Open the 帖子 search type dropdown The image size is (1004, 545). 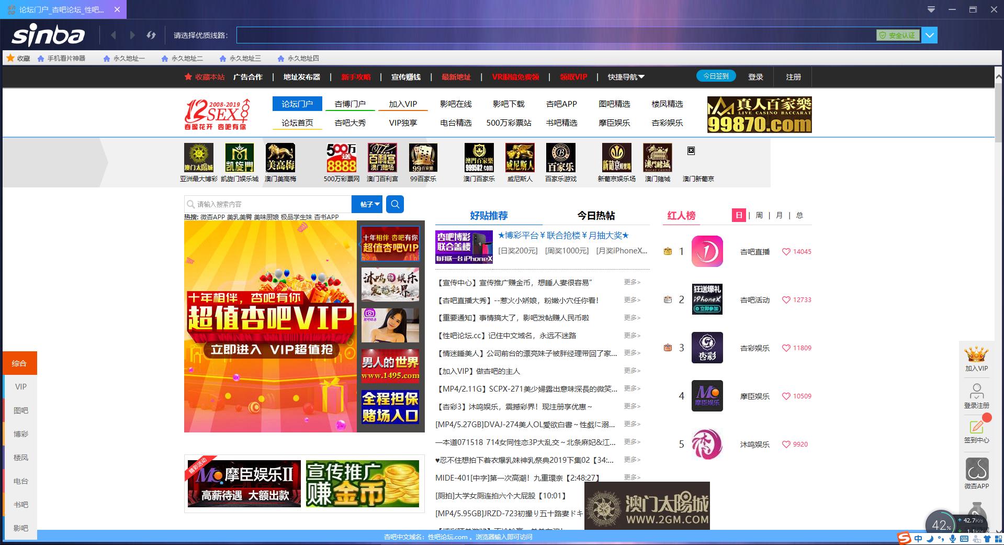[x=367, y=204]
